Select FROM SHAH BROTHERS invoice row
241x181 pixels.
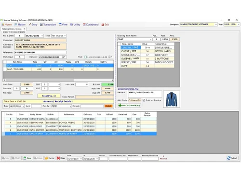point(79,130)
